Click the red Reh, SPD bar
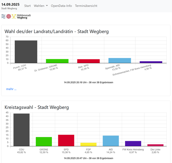The image size is (172, 163). click(88, 61)
